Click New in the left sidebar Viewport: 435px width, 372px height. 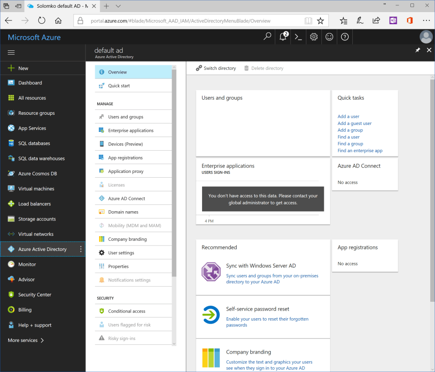pos(43,68)
